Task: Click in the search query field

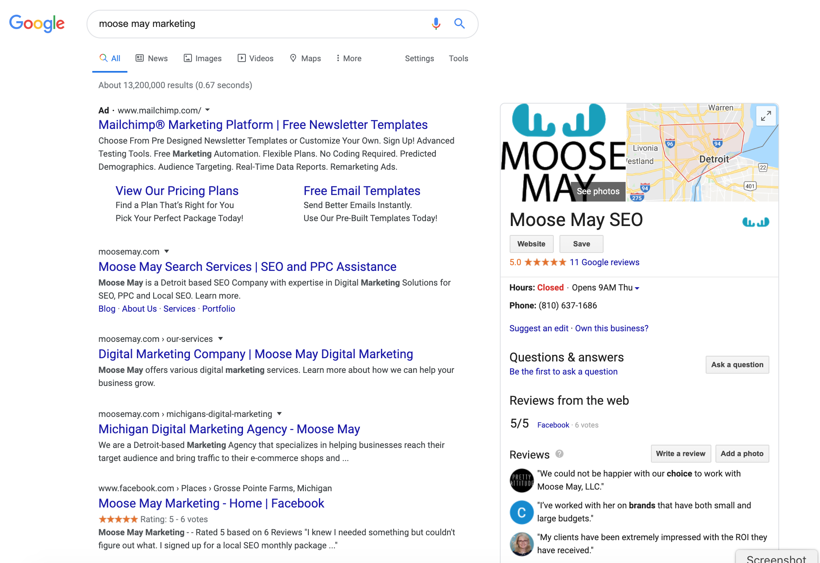Action: pyautogui.click(x=261, y=24)
